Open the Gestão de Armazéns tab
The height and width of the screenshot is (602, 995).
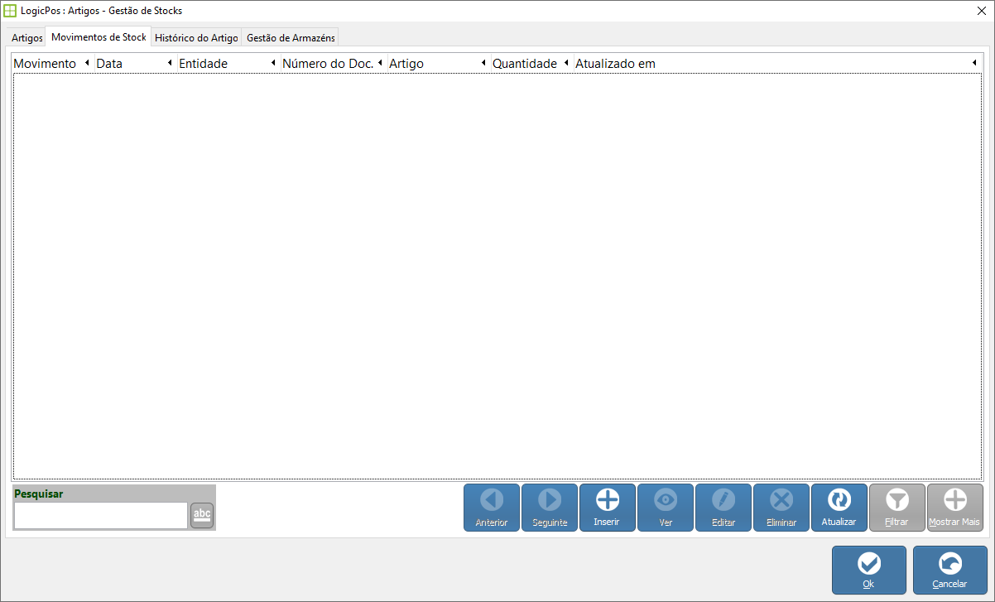tap(291, 38)
